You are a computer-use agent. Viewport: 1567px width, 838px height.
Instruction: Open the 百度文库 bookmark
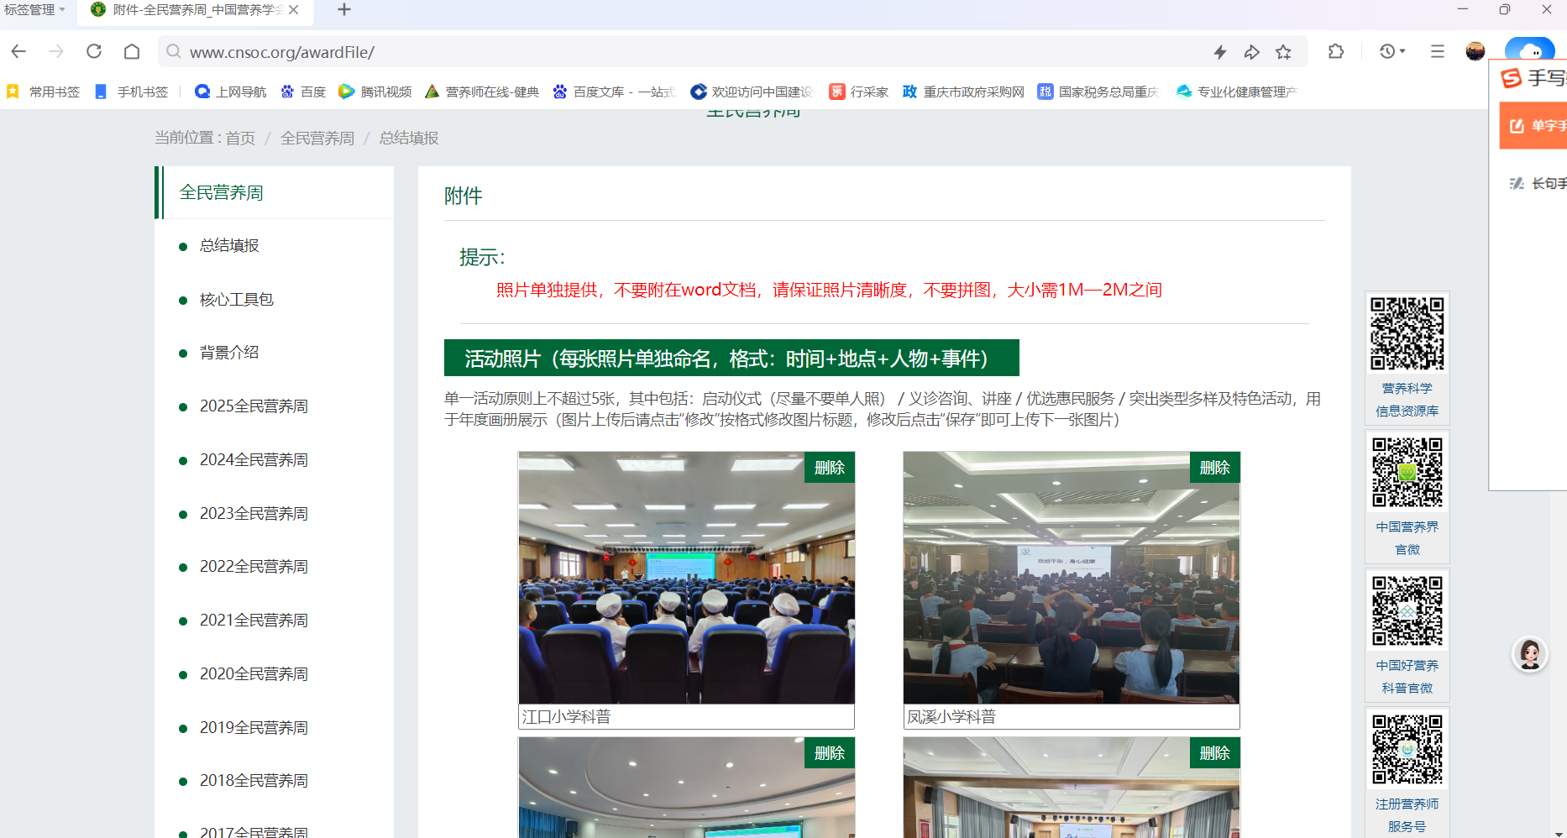click(614, 92)
